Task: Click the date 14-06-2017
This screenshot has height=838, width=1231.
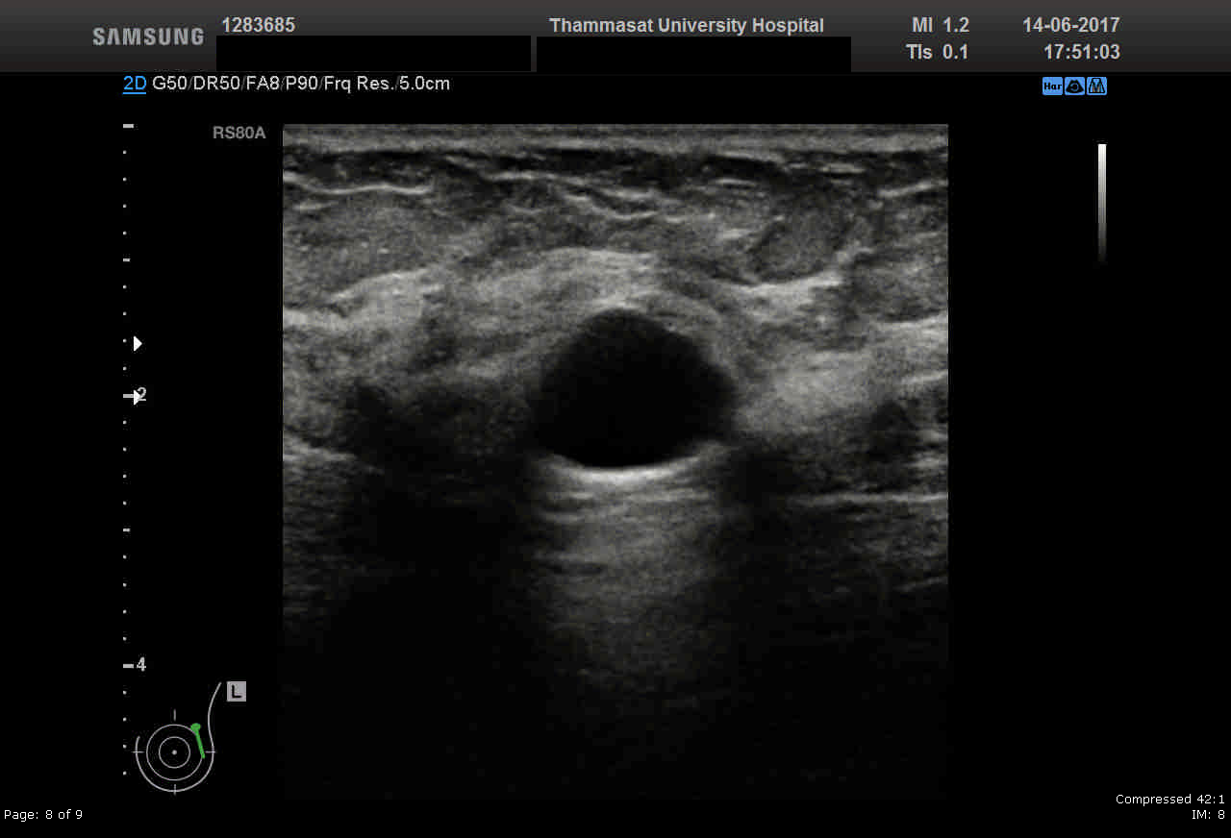Action: 1071,26
